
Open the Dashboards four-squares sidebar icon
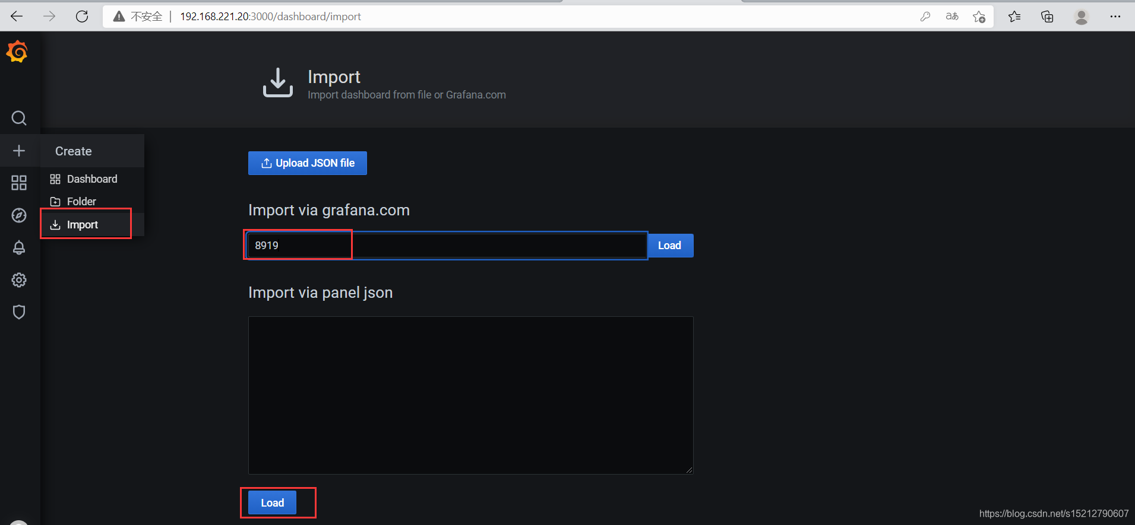tap(19, 183)
